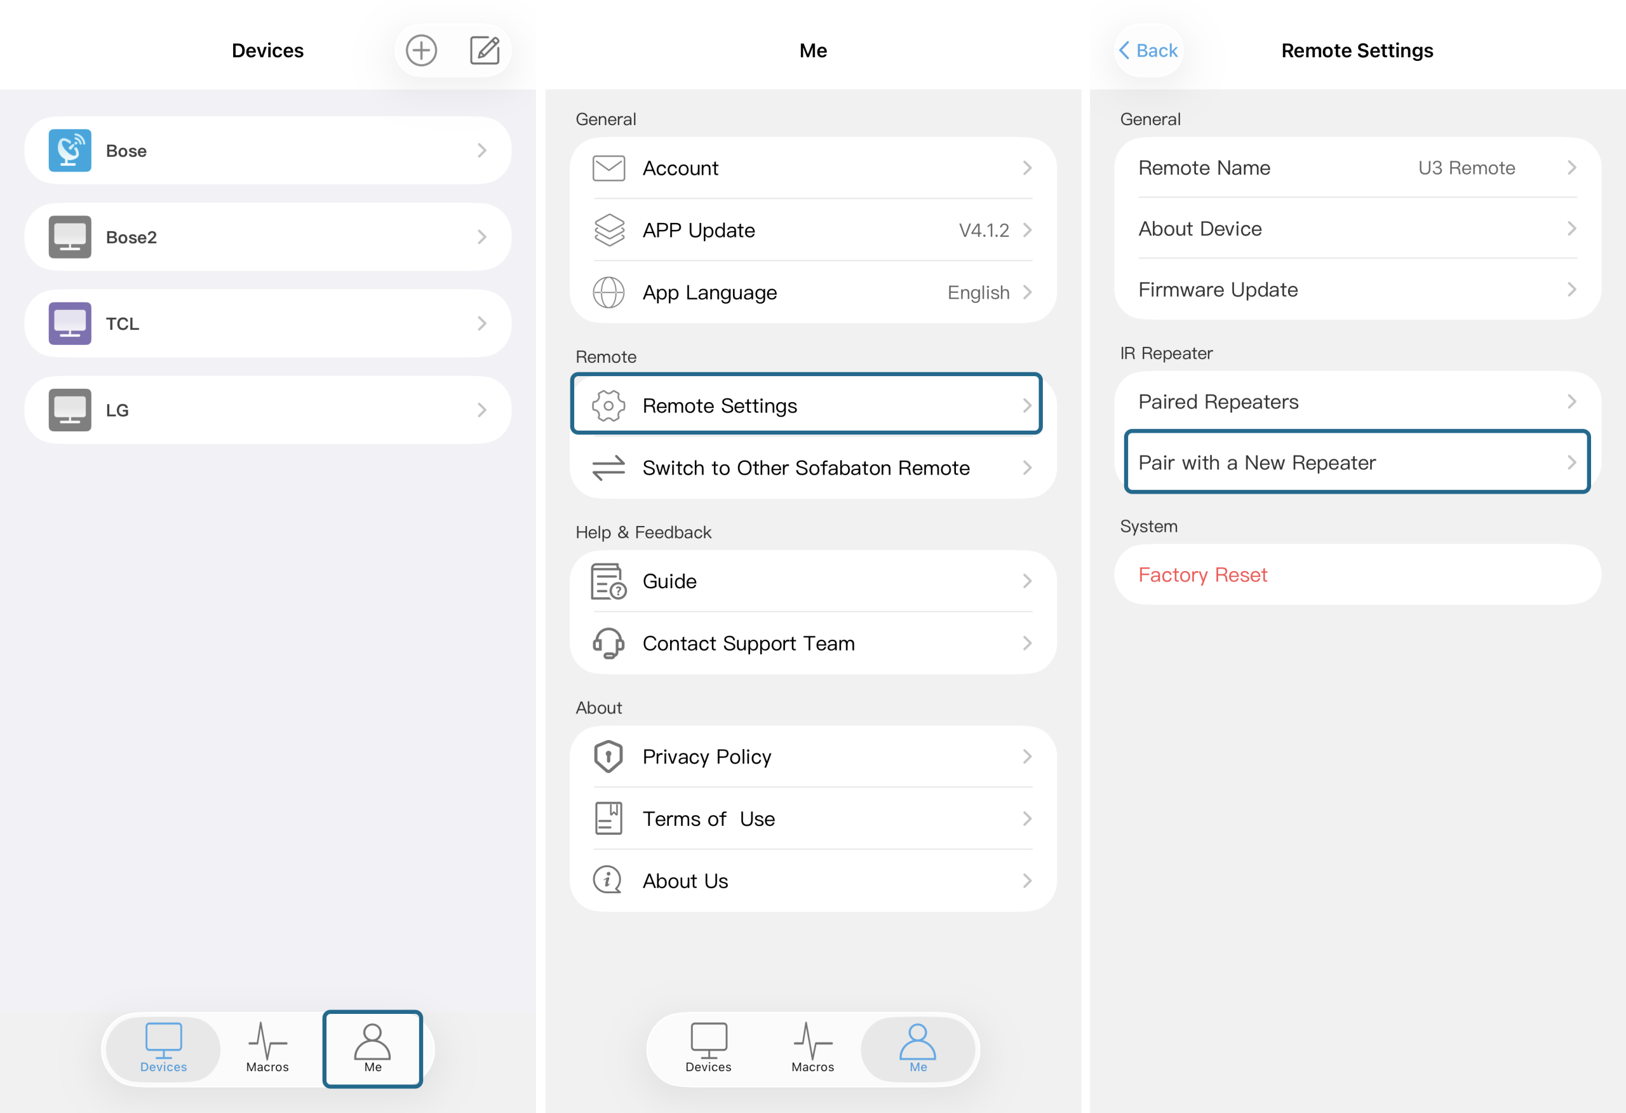Open Paired Repeaters list
This screenshot has height=1113, width=1626.
(x=1357, y=401)
